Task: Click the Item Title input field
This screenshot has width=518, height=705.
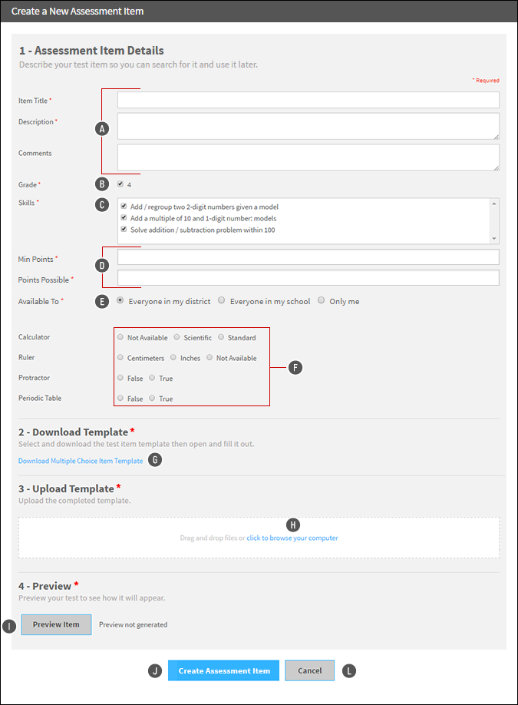Action: tap(308, 100)
